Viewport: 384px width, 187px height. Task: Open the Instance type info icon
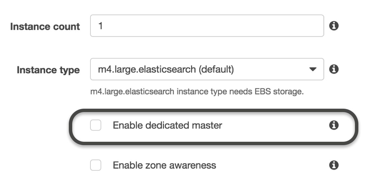pos(333,69)
